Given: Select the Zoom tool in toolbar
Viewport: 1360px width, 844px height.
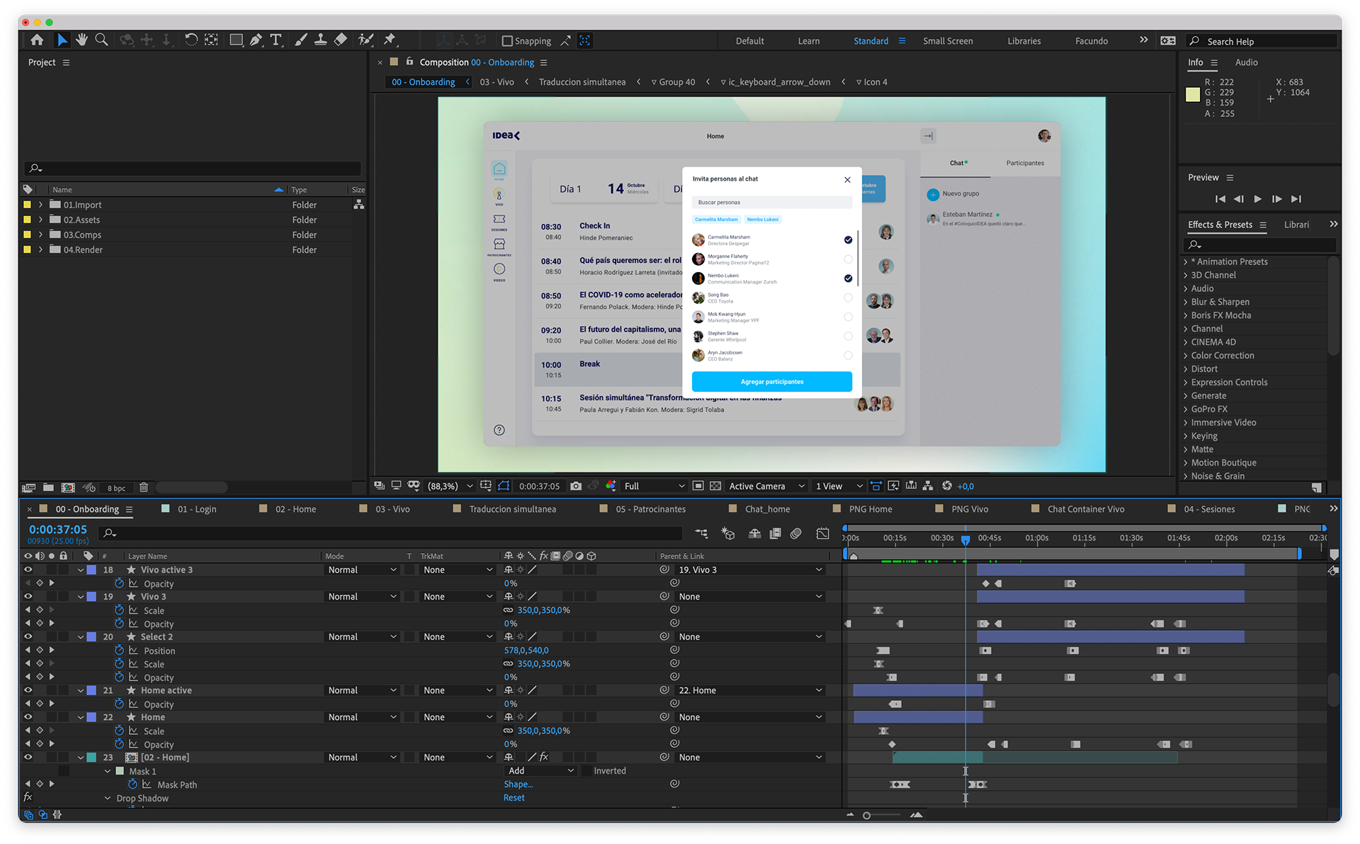Looking at the screenshot, I should click(x=102, y=40).
